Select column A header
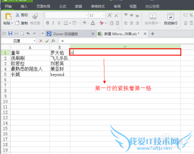 point(30,47)
